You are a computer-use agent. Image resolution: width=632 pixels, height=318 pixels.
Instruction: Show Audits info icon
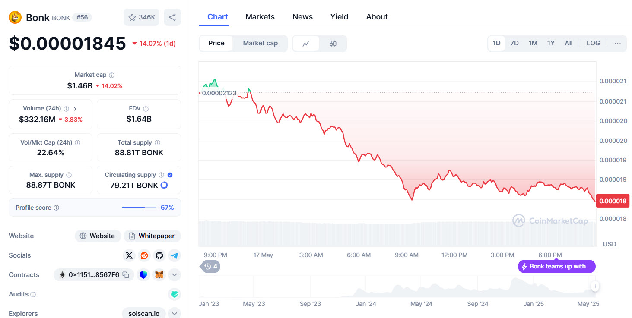tap(33, 294)
